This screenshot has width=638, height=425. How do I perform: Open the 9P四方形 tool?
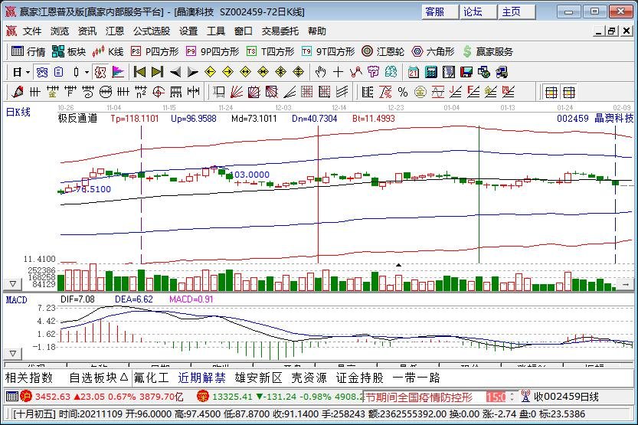coord(212,51)
